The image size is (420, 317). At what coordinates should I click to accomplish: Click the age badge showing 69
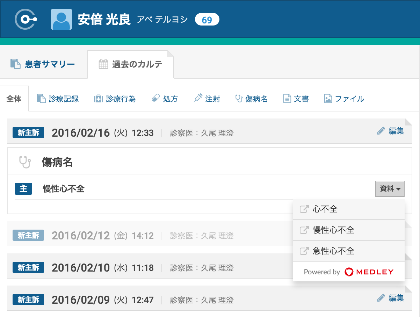tap(207, 20)
